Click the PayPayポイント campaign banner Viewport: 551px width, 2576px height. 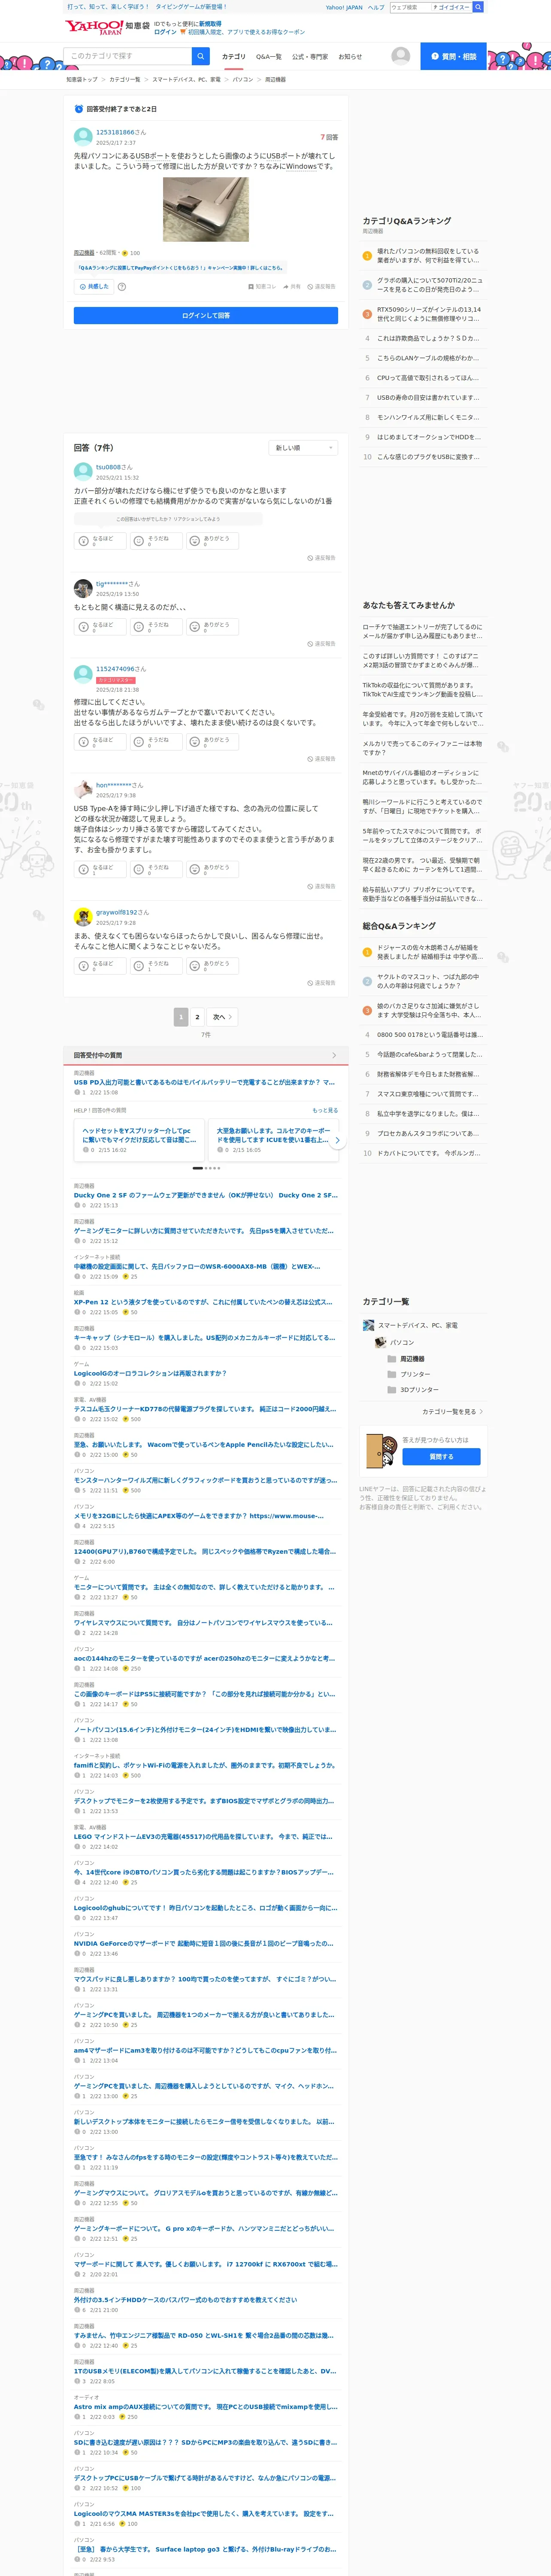point(181,268)
